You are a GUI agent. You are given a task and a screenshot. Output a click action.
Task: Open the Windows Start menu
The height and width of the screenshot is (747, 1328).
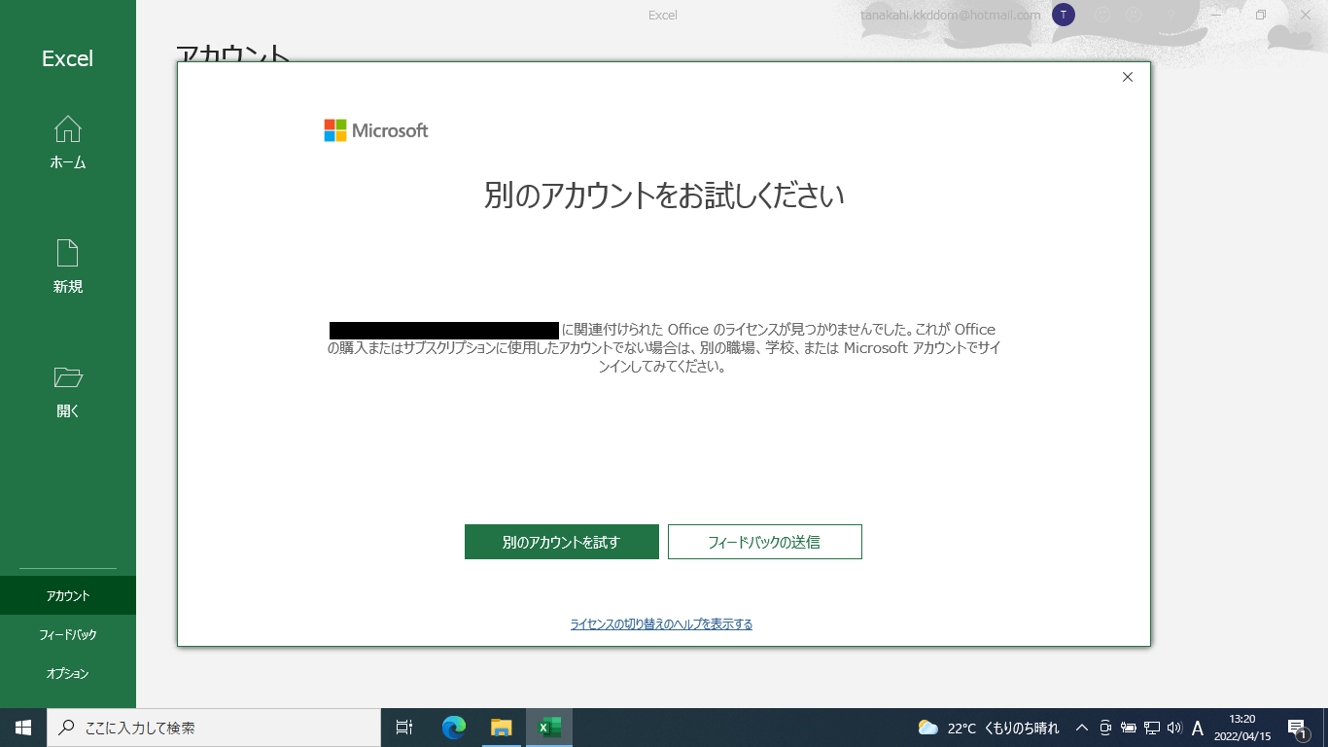coord(23,728)
